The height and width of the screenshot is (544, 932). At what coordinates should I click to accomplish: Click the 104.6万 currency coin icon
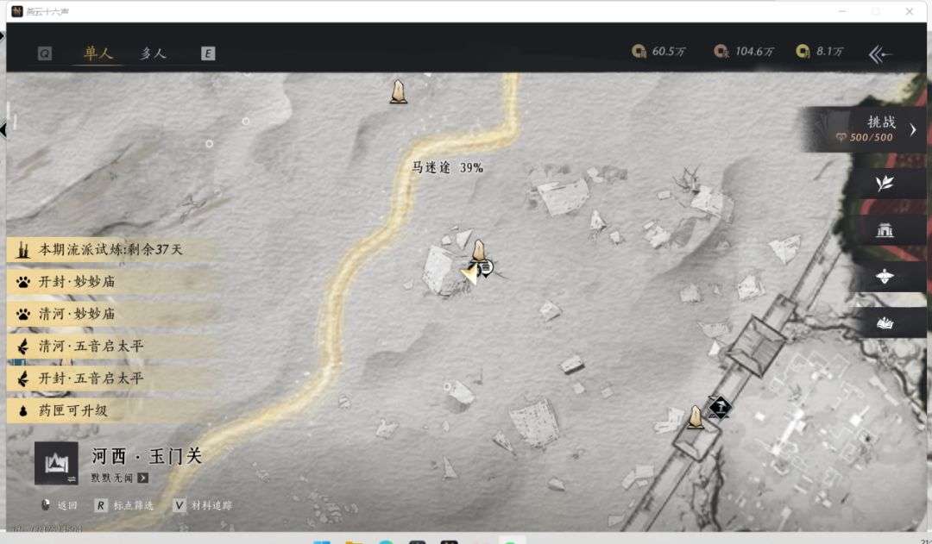[721, 52]
